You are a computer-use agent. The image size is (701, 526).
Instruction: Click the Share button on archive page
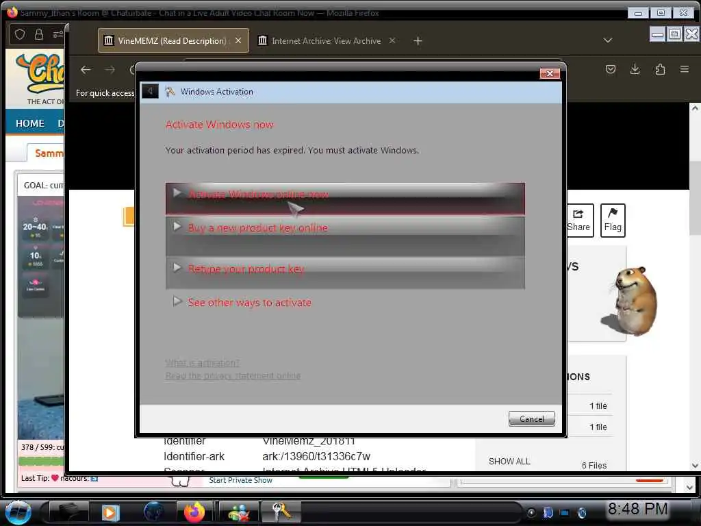click(579, 220)
